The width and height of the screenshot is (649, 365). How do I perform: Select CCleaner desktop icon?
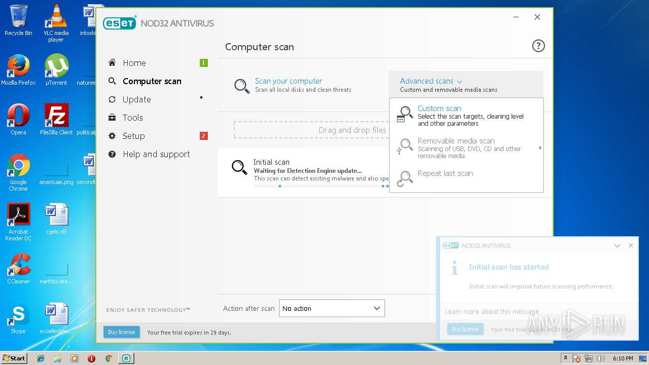pyautogui.click(x=18, y=269)
